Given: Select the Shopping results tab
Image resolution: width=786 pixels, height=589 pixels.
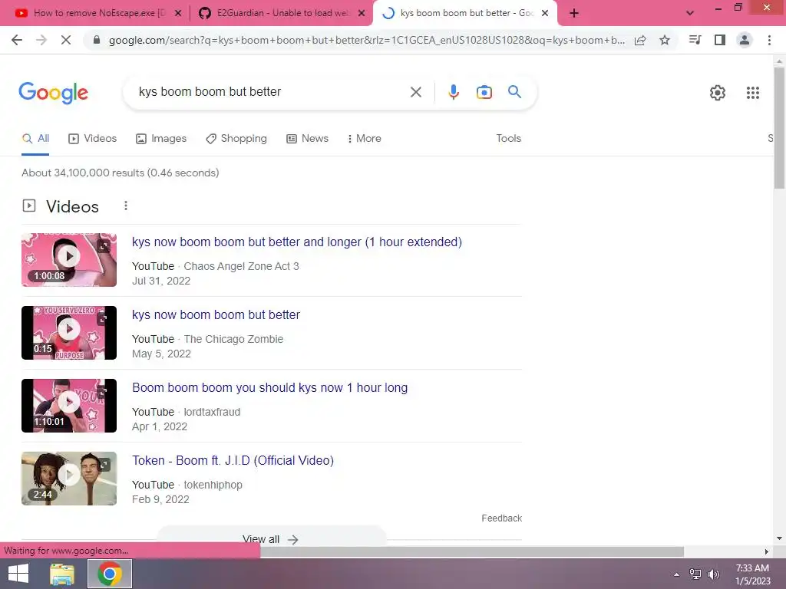Looking at the screenshot, I should point(236,139).
